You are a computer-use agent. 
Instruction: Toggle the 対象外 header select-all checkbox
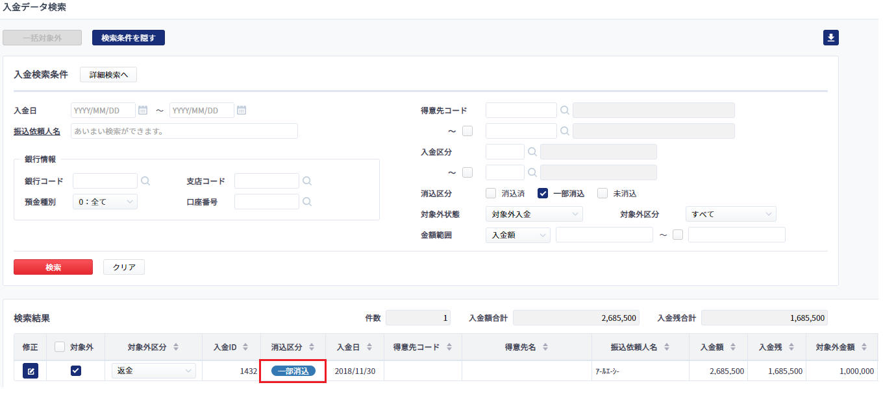click(60, 347)
